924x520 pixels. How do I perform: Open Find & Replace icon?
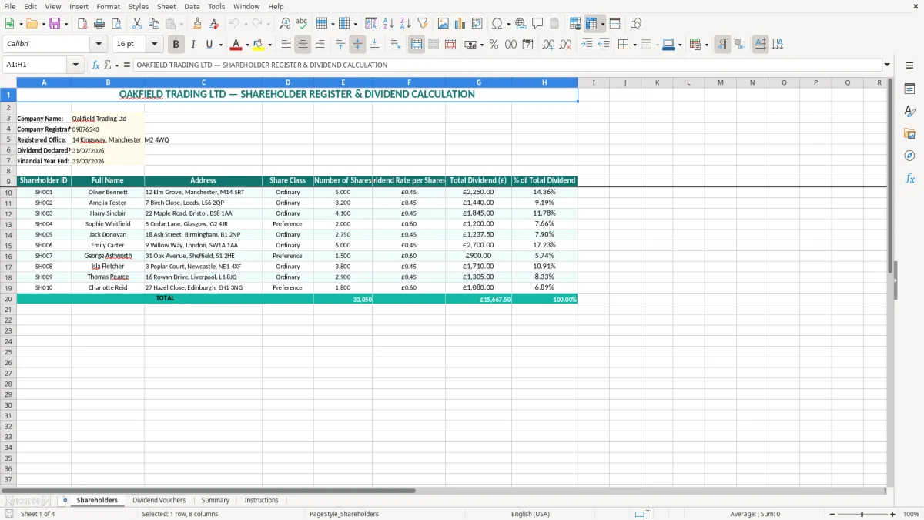pyautogui.click(x=285, y=24)
